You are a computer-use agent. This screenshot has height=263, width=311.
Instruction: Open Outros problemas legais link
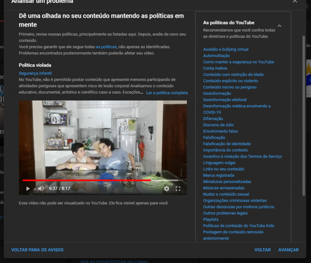tap(225, 213)
